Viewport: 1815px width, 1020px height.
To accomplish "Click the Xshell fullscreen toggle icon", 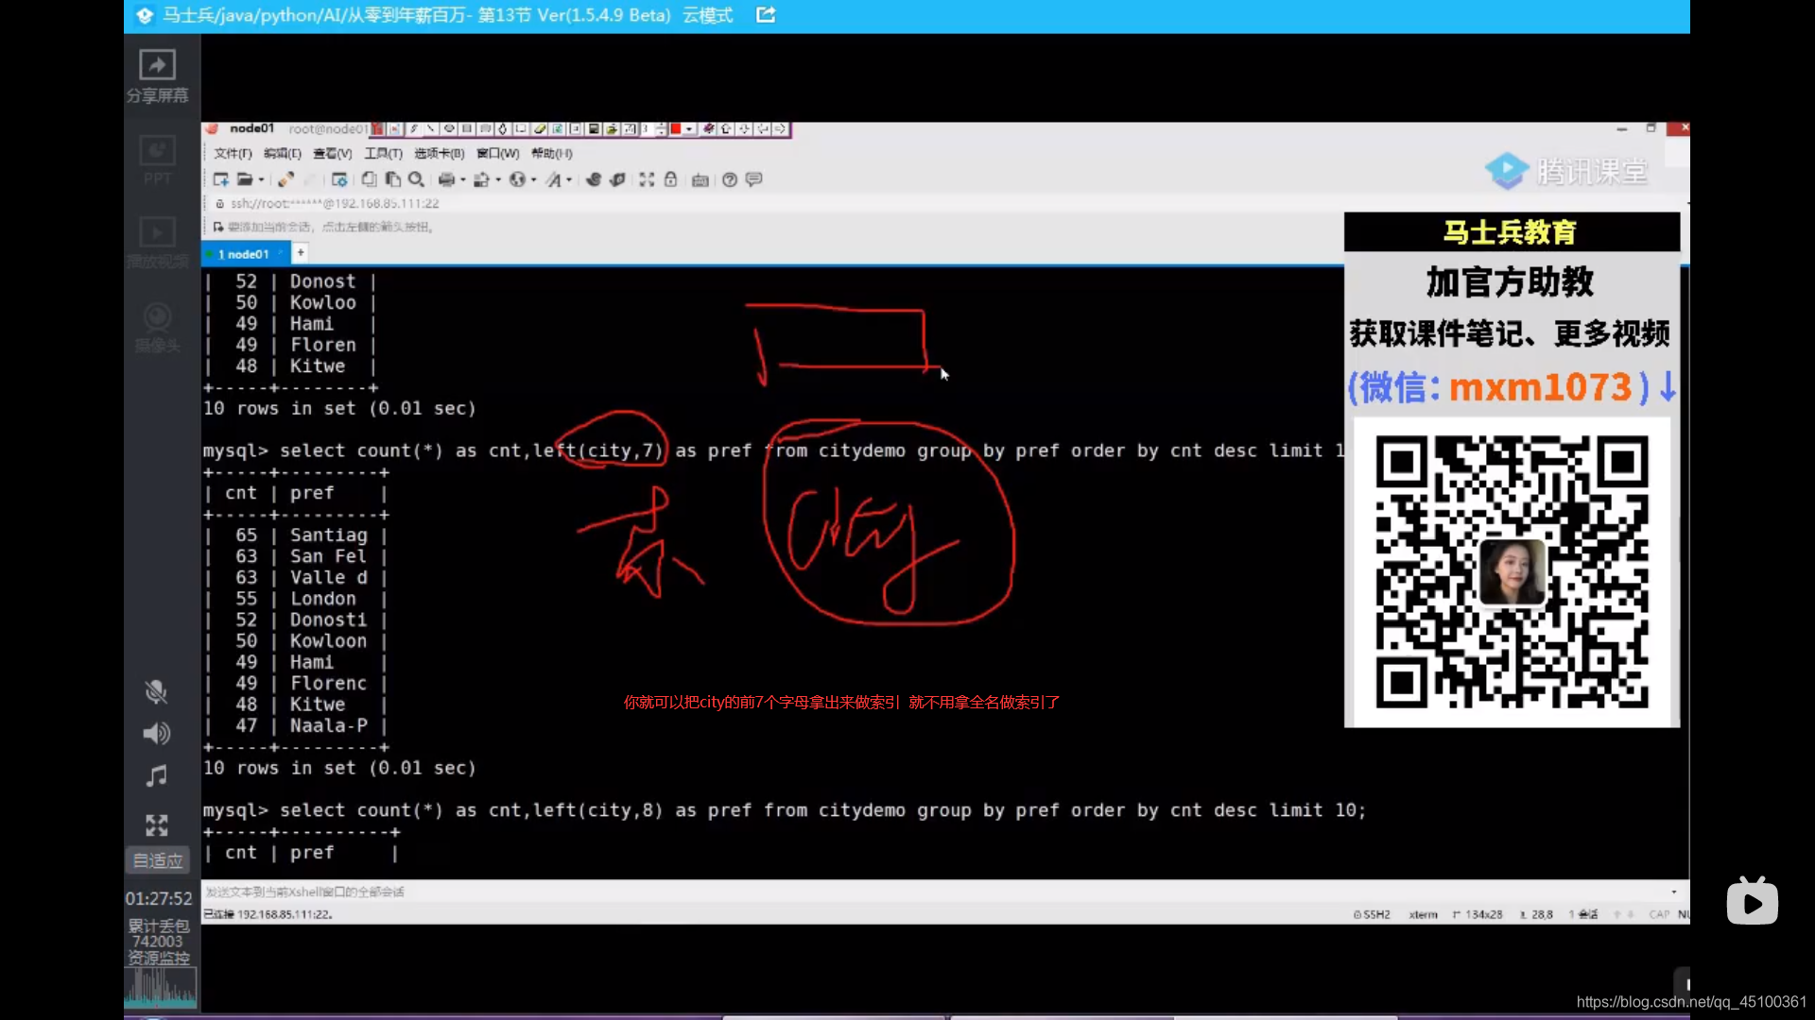I will pos(647,179).
